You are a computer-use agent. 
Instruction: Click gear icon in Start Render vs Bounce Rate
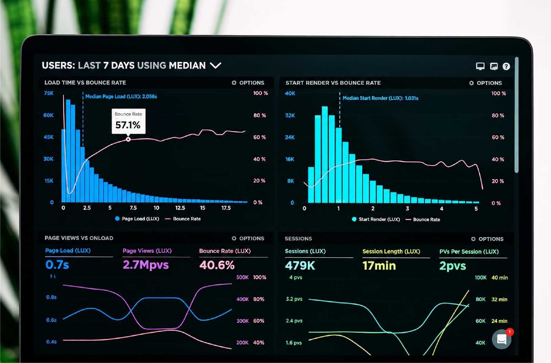click(x=471, y=83)
